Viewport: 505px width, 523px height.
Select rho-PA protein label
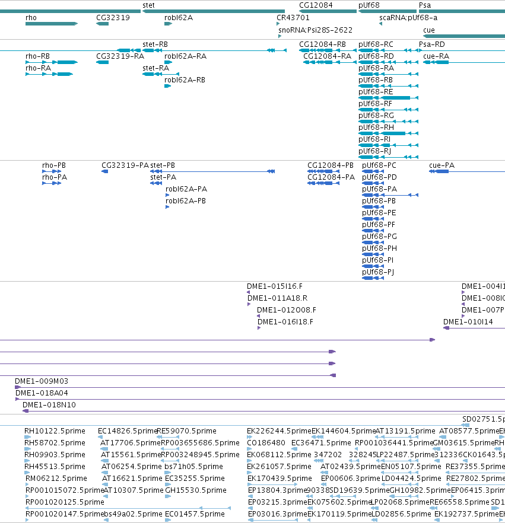55,177
